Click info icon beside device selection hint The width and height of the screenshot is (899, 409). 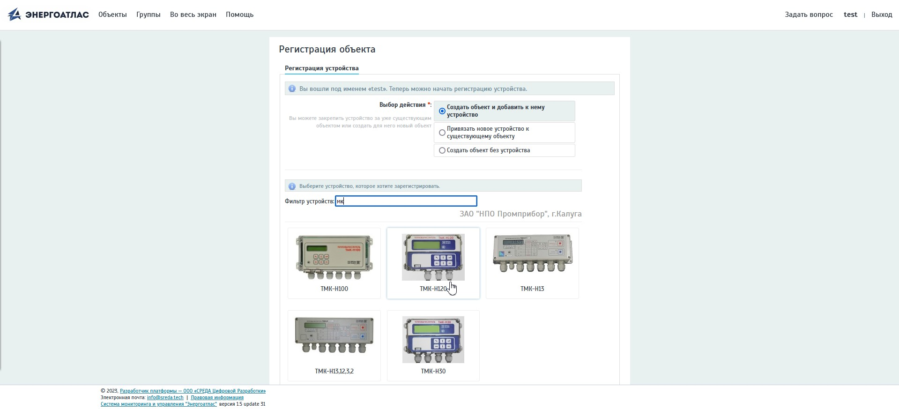(x=292, y=186)
